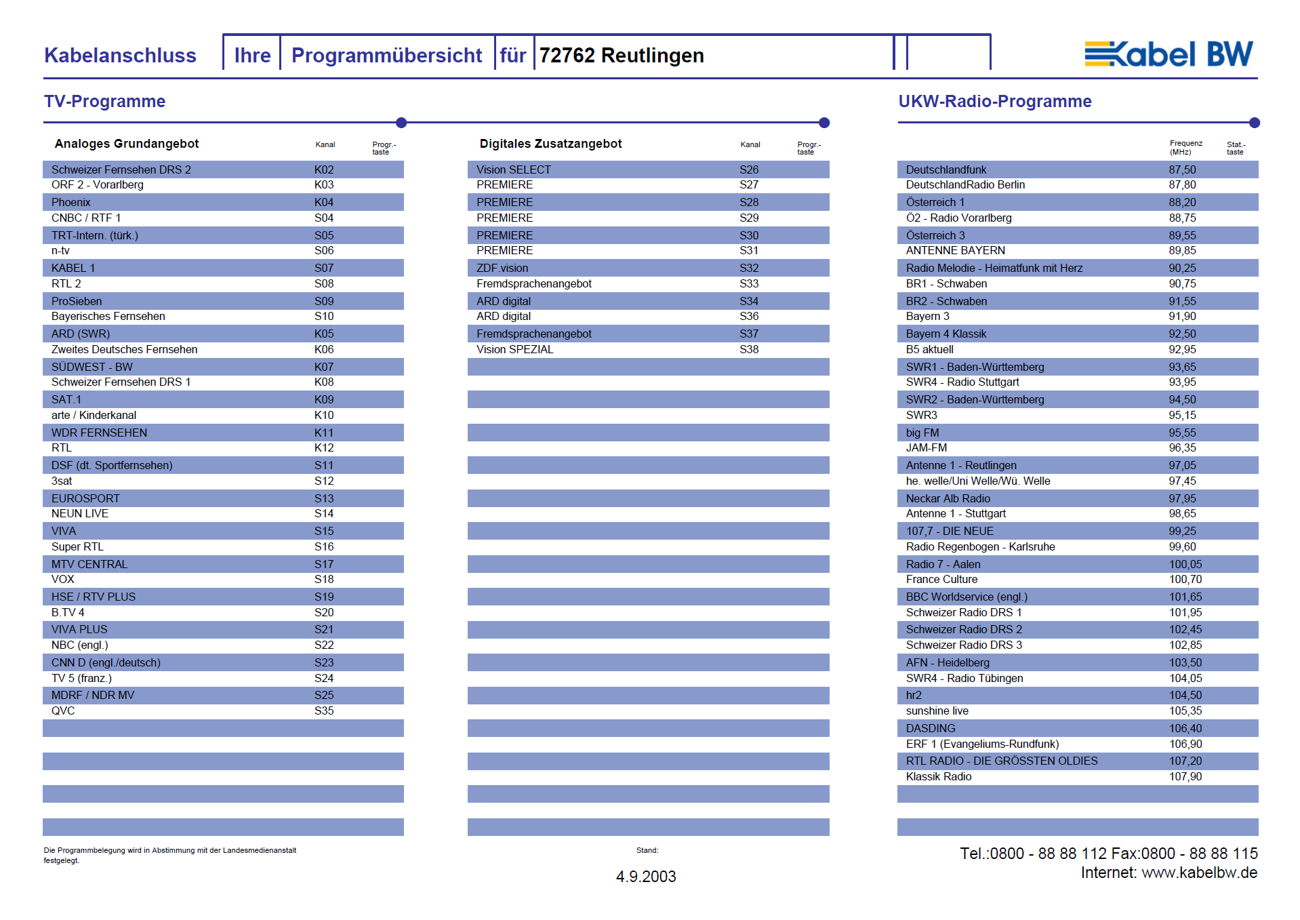Select the DASDING 106,40 row

[x=1078, y=728]
